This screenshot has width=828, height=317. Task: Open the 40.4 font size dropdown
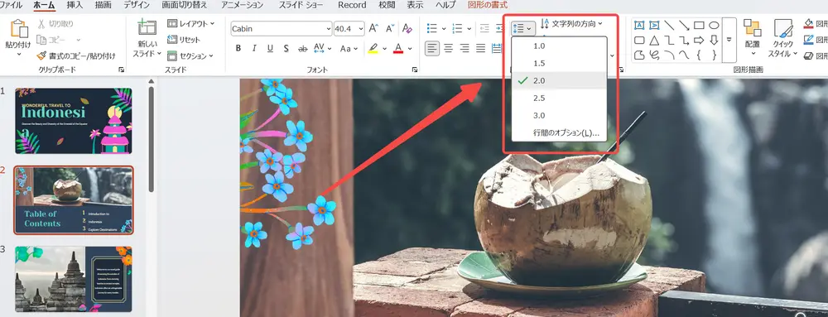(x=360, y=28)
